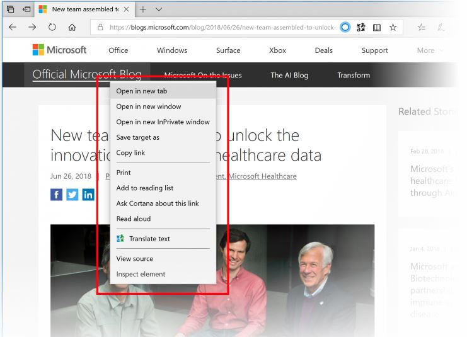Screen dimensions: 467x337
Task: Click the Related Stories heading
Action: (428, 111)
